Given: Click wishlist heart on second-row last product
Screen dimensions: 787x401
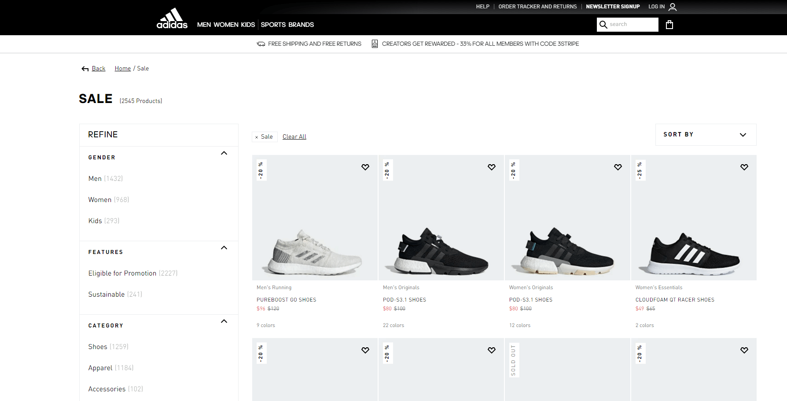Looking at the screenshot, I should pos(744,350).
